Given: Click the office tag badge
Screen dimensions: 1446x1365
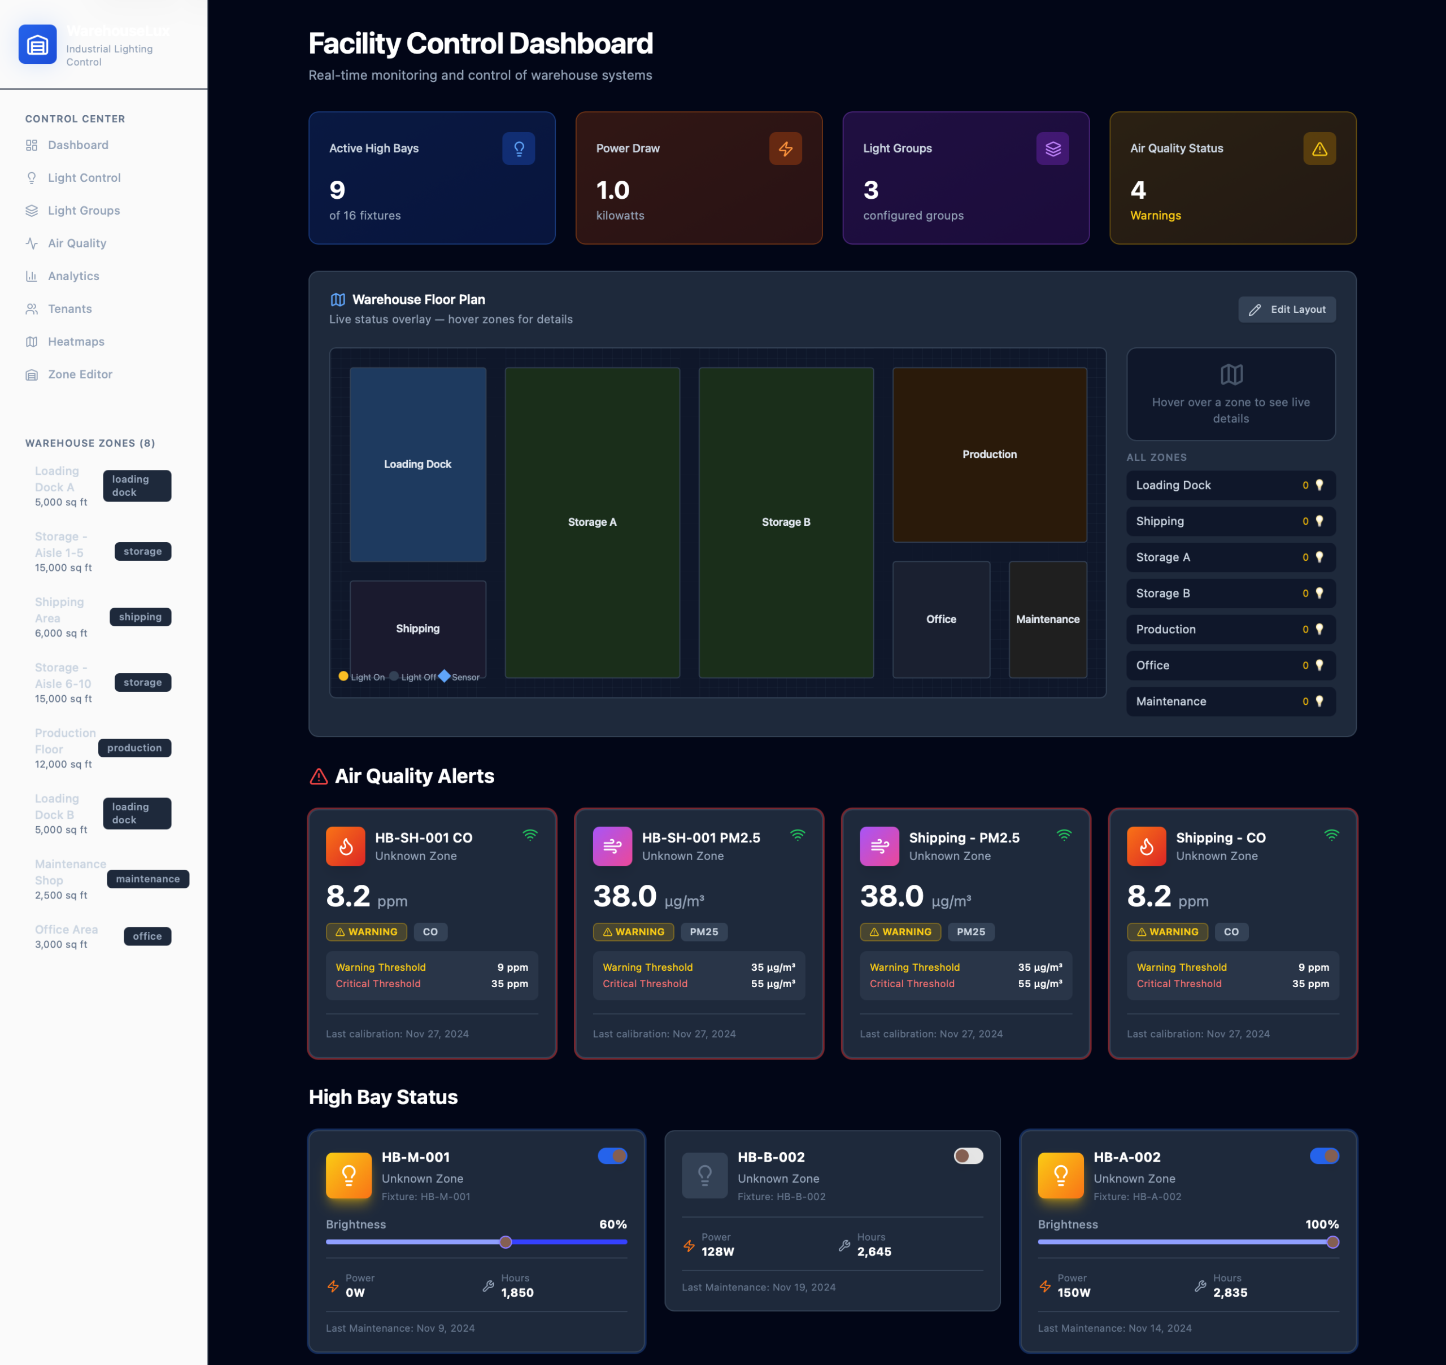Looking at the screenshot, I should coord(148,936).
